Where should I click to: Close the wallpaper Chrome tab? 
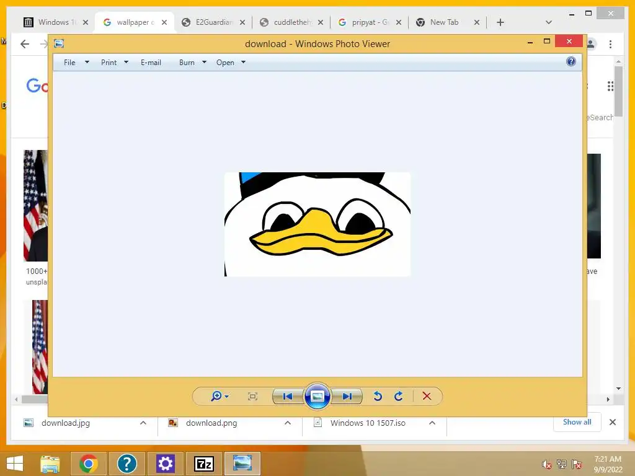point(164,22)
